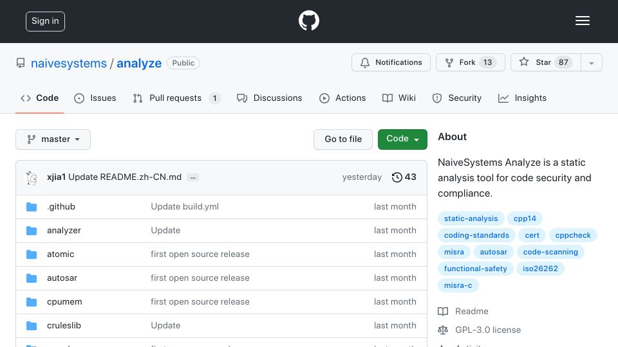Open the cpumem folder name
The height and width of the screenshot is (347, 618).
click(64, 302)
